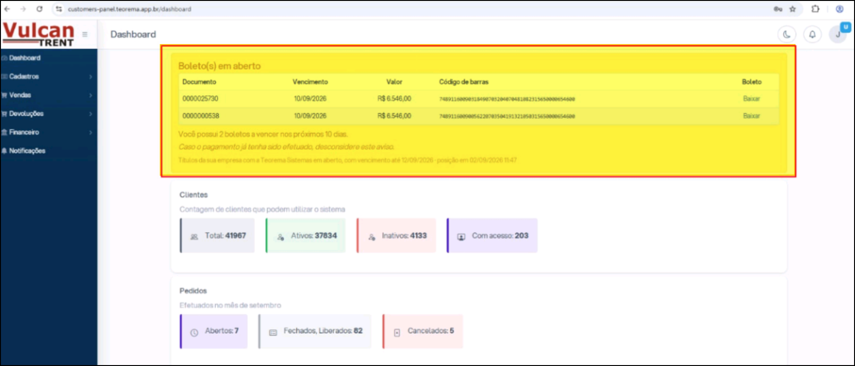Expand the Devoluções chevron arrow

91,114
